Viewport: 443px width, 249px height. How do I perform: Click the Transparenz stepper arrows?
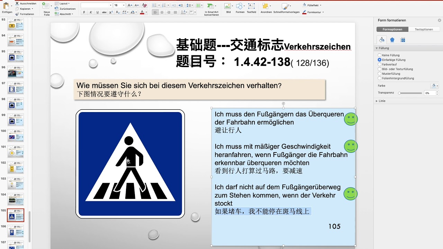pos(437,93)
